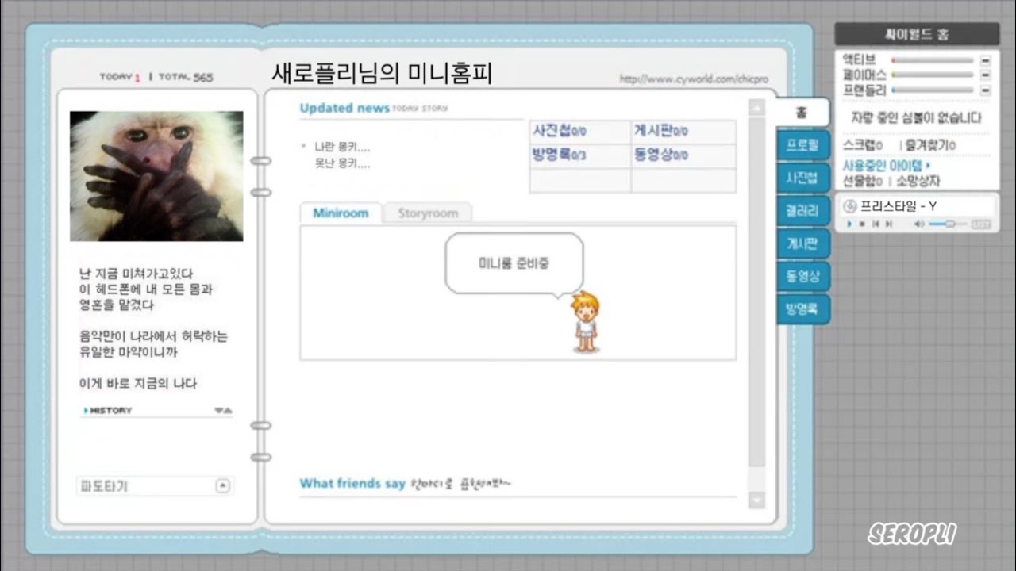This screenshot has width=1016, height=571.
Task: Skip to previous track in music player
Action: (876, 224)
